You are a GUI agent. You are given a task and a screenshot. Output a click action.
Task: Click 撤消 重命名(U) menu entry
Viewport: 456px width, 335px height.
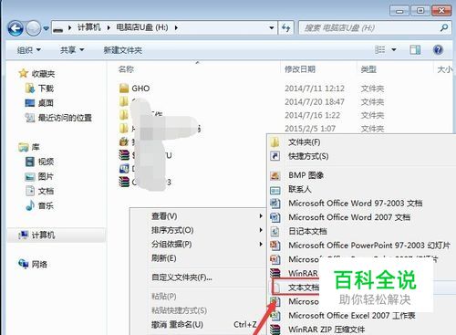tap(198, 324)
